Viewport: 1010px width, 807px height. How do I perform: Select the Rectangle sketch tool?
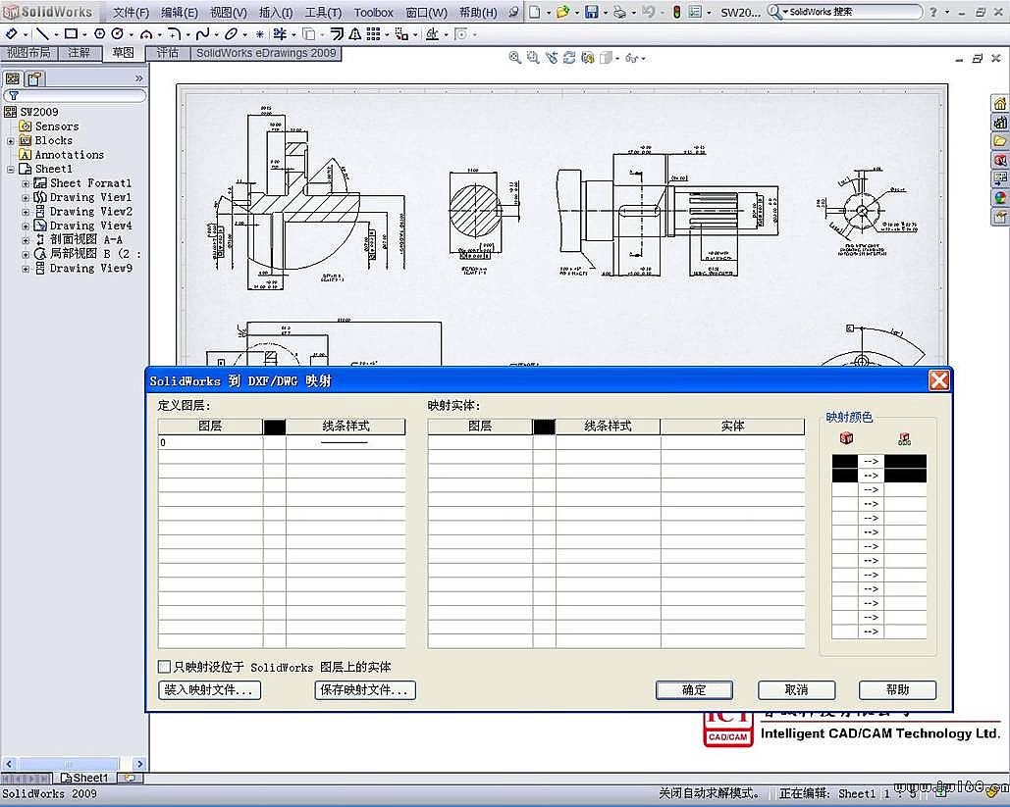pyautogui.click(x=71, y=34)
